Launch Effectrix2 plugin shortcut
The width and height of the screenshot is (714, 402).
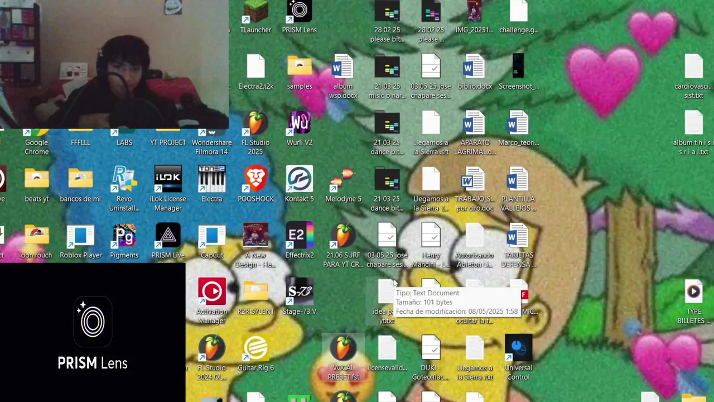300,241
